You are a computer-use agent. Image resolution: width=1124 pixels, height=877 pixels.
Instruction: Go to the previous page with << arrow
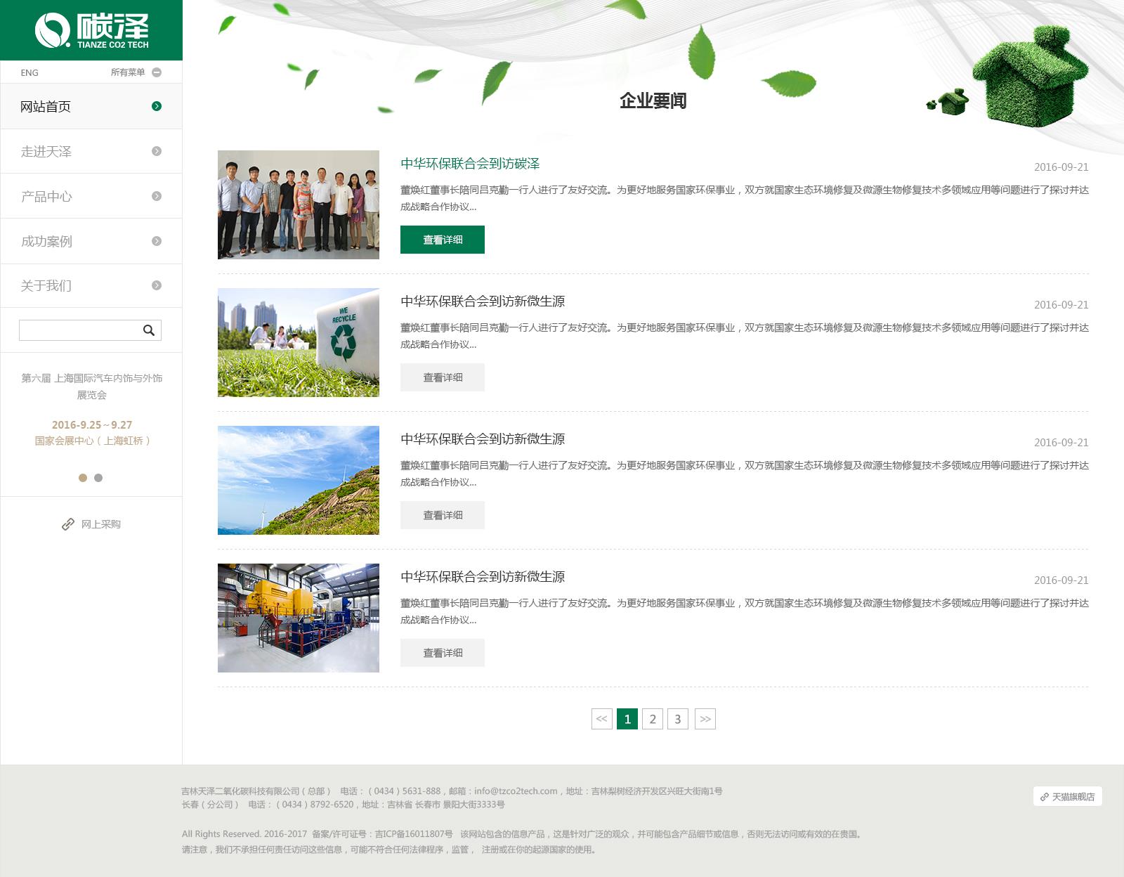coord(602,719)
